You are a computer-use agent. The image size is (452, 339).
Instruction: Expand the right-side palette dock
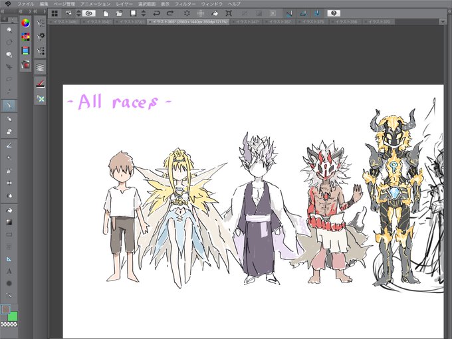[449, 11]
